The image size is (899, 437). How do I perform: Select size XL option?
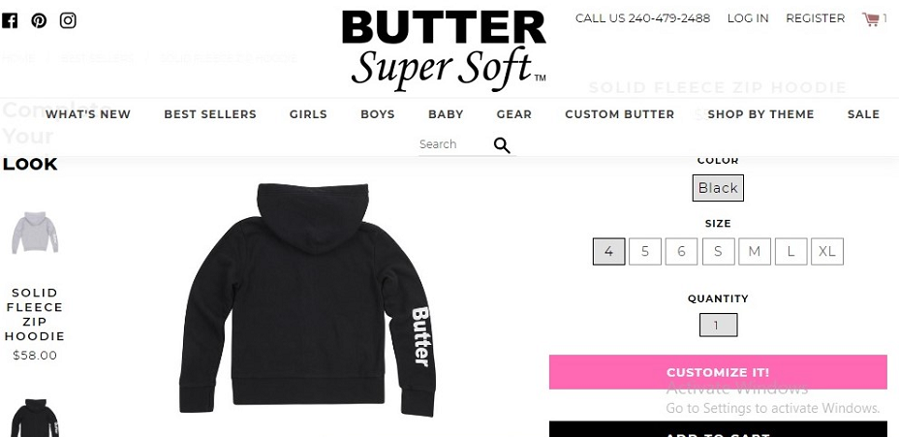coord(826,251)
